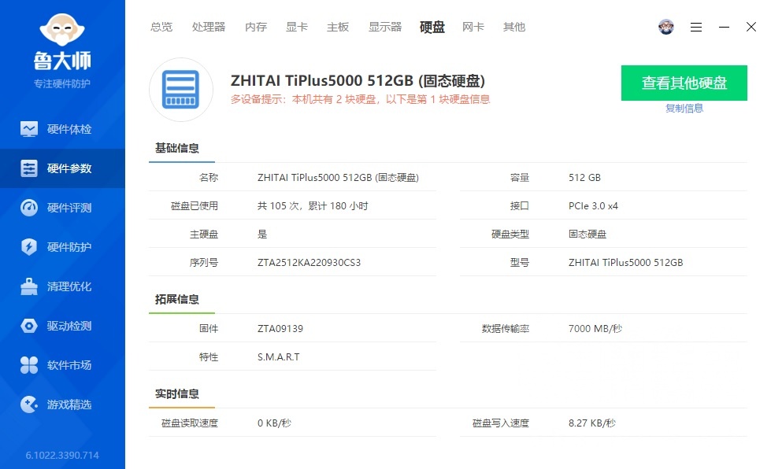Screen dimensions: 771x469
Task: Click the user avatar icon
Action: click(665, 26)
